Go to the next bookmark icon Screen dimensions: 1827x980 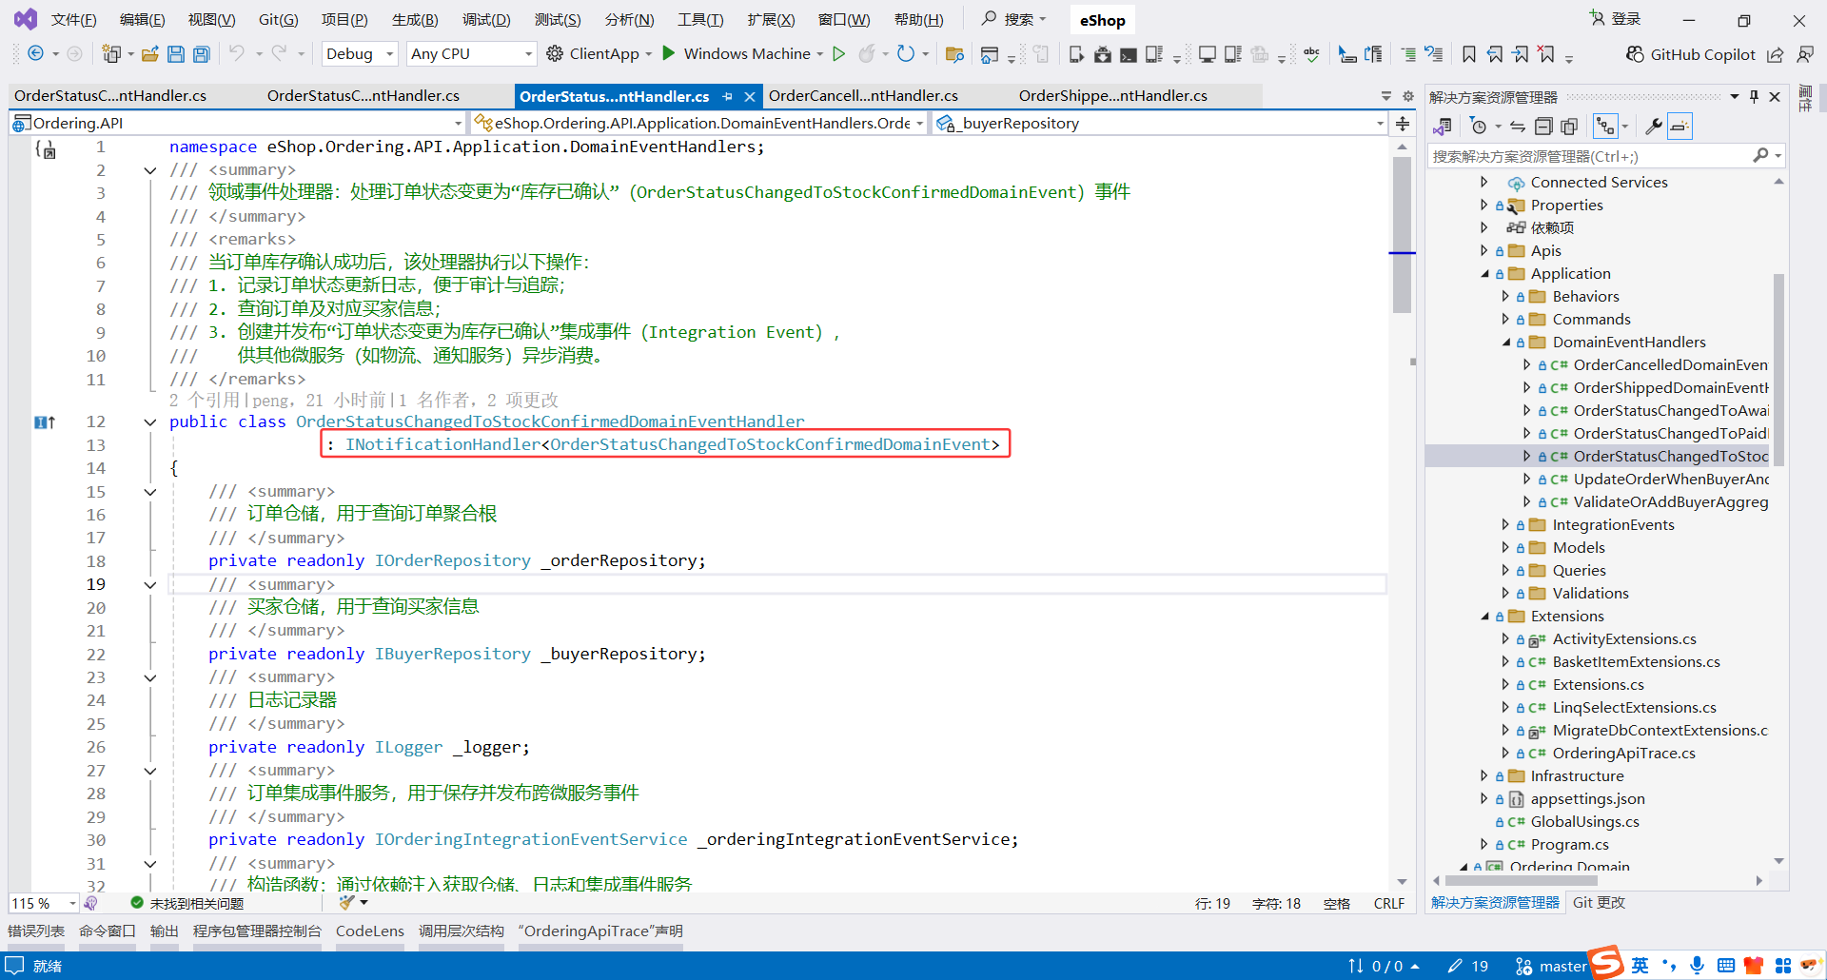point(1521,54)
